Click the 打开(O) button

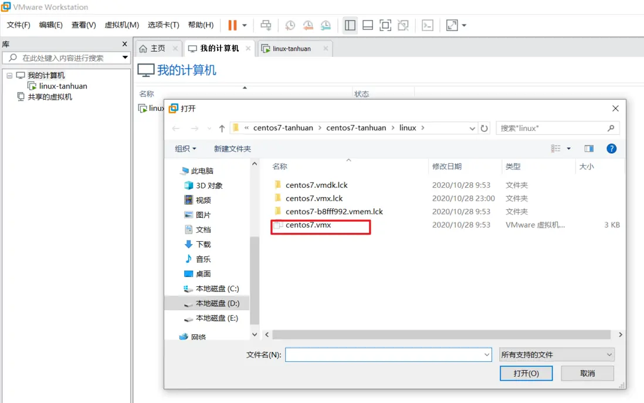(x=526, y=374)
